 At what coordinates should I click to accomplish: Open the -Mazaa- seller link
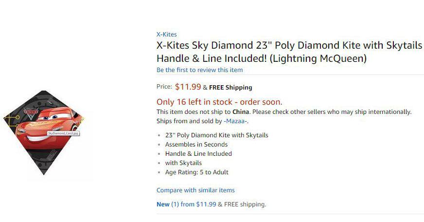(236, 121)
